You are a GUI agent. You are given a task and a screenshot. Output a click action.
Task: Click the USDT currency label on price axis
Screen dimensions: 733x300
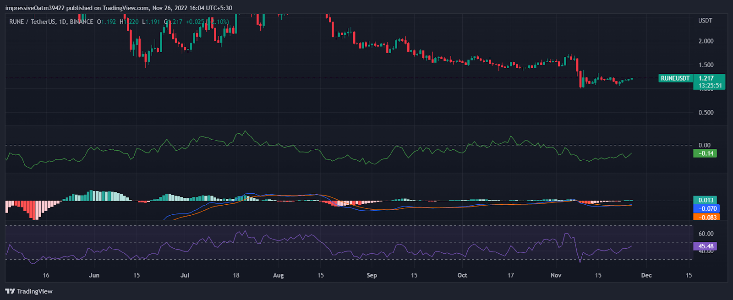(x=705, y=21)
